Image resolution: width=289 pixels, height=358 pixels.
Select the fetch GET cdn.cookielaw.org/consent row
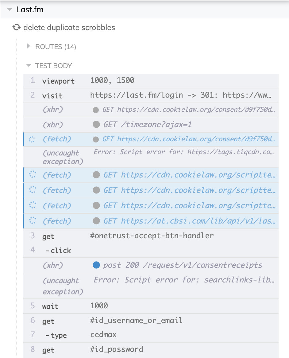point(151,139)
